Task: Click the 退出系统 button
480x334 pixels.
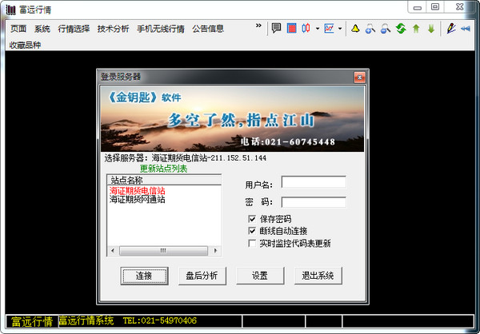Action: pos(318,276)
